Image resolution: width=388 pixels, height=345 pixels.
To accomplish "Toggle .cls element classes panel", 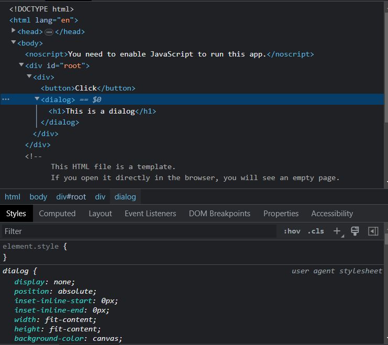I will click(316, 231).
